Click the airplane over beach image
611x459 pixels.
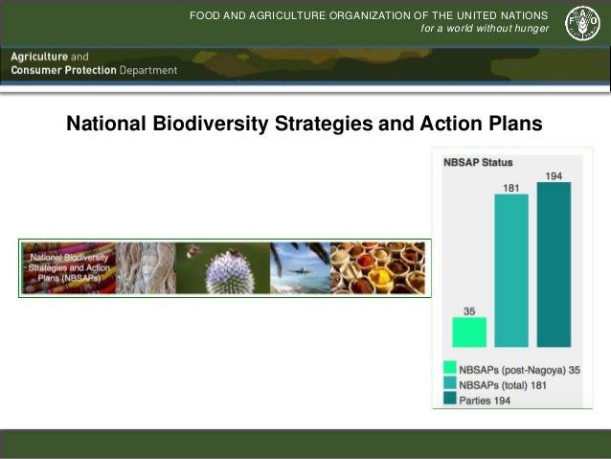300,268
